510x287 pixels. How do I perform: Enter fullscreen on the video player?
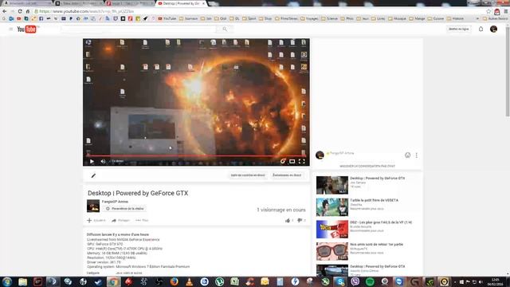coord(302,161)
